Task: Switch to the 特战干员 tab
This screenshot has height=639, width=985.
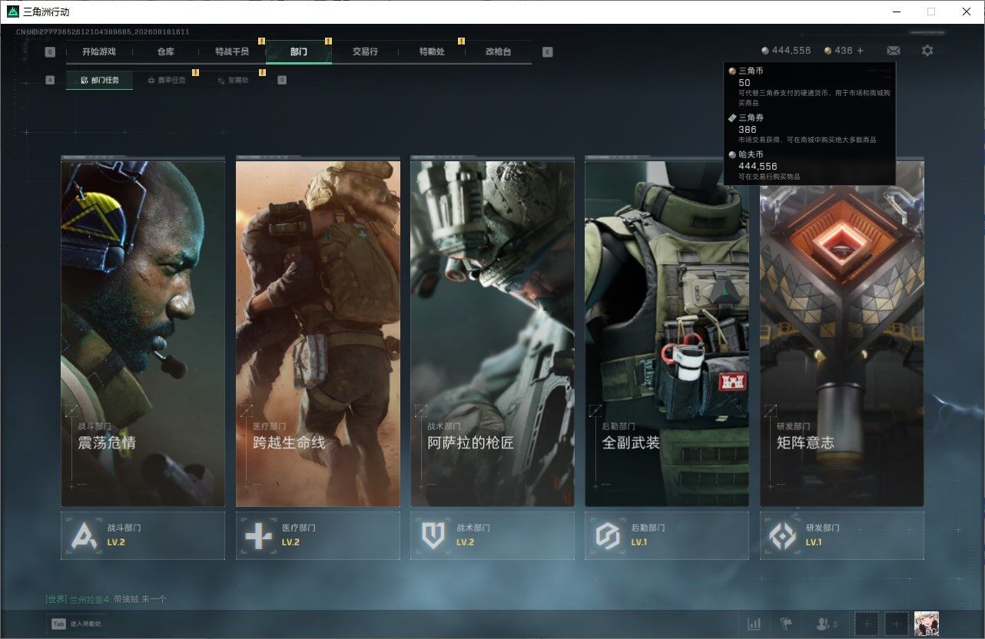Action: tap(232, 51)
